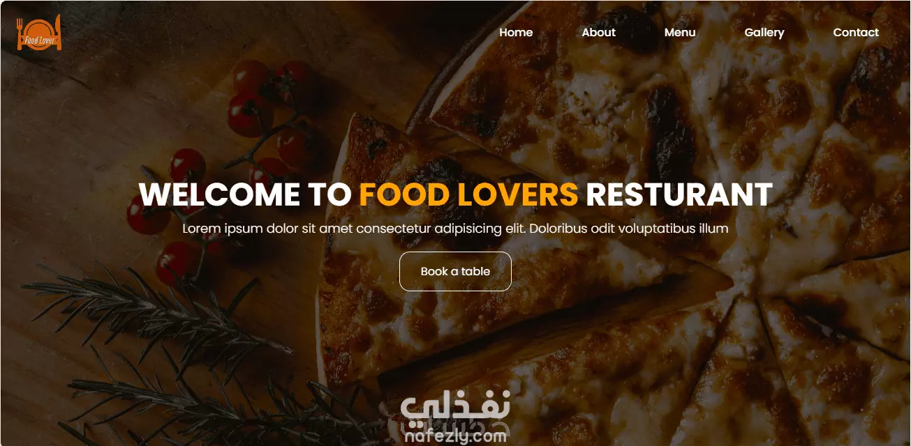Click the orange FOOD LOVERS heading text
The image size is (911, 446).
(x=468, y=194)
